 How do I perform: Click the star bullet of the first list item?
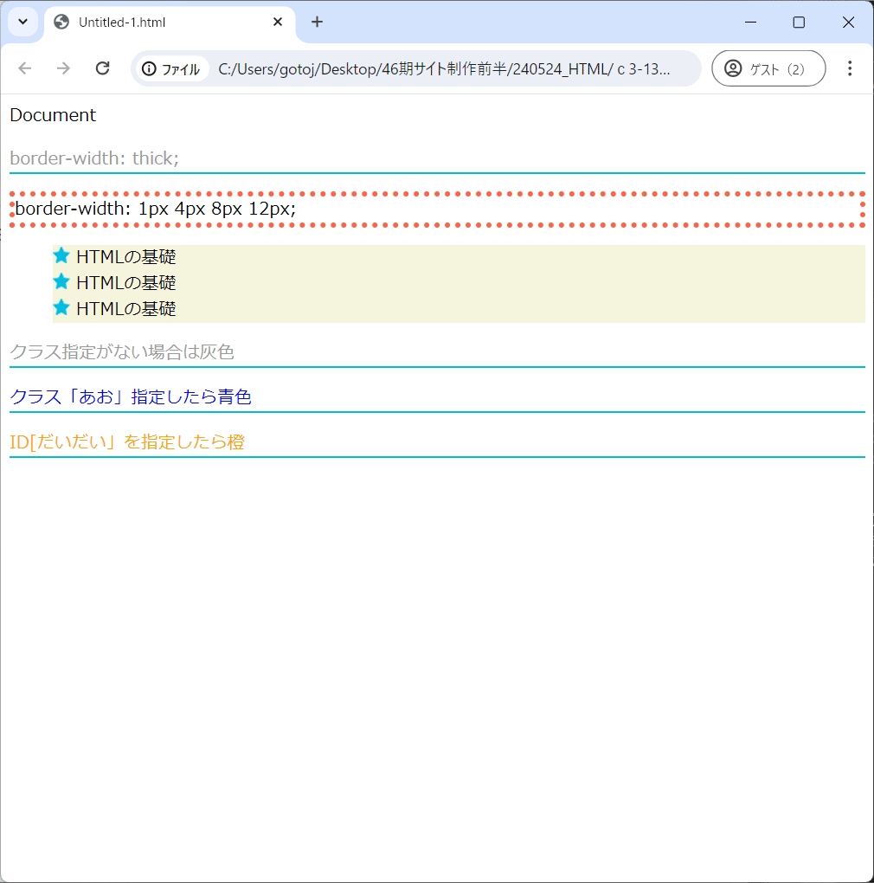tap(61, 255)
